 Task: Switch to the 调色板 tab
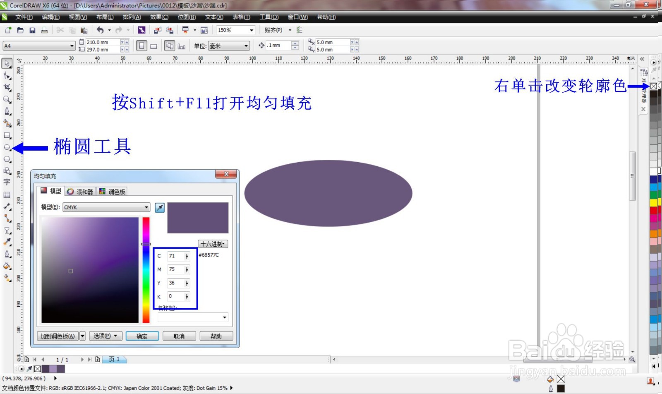click(113, 191)
